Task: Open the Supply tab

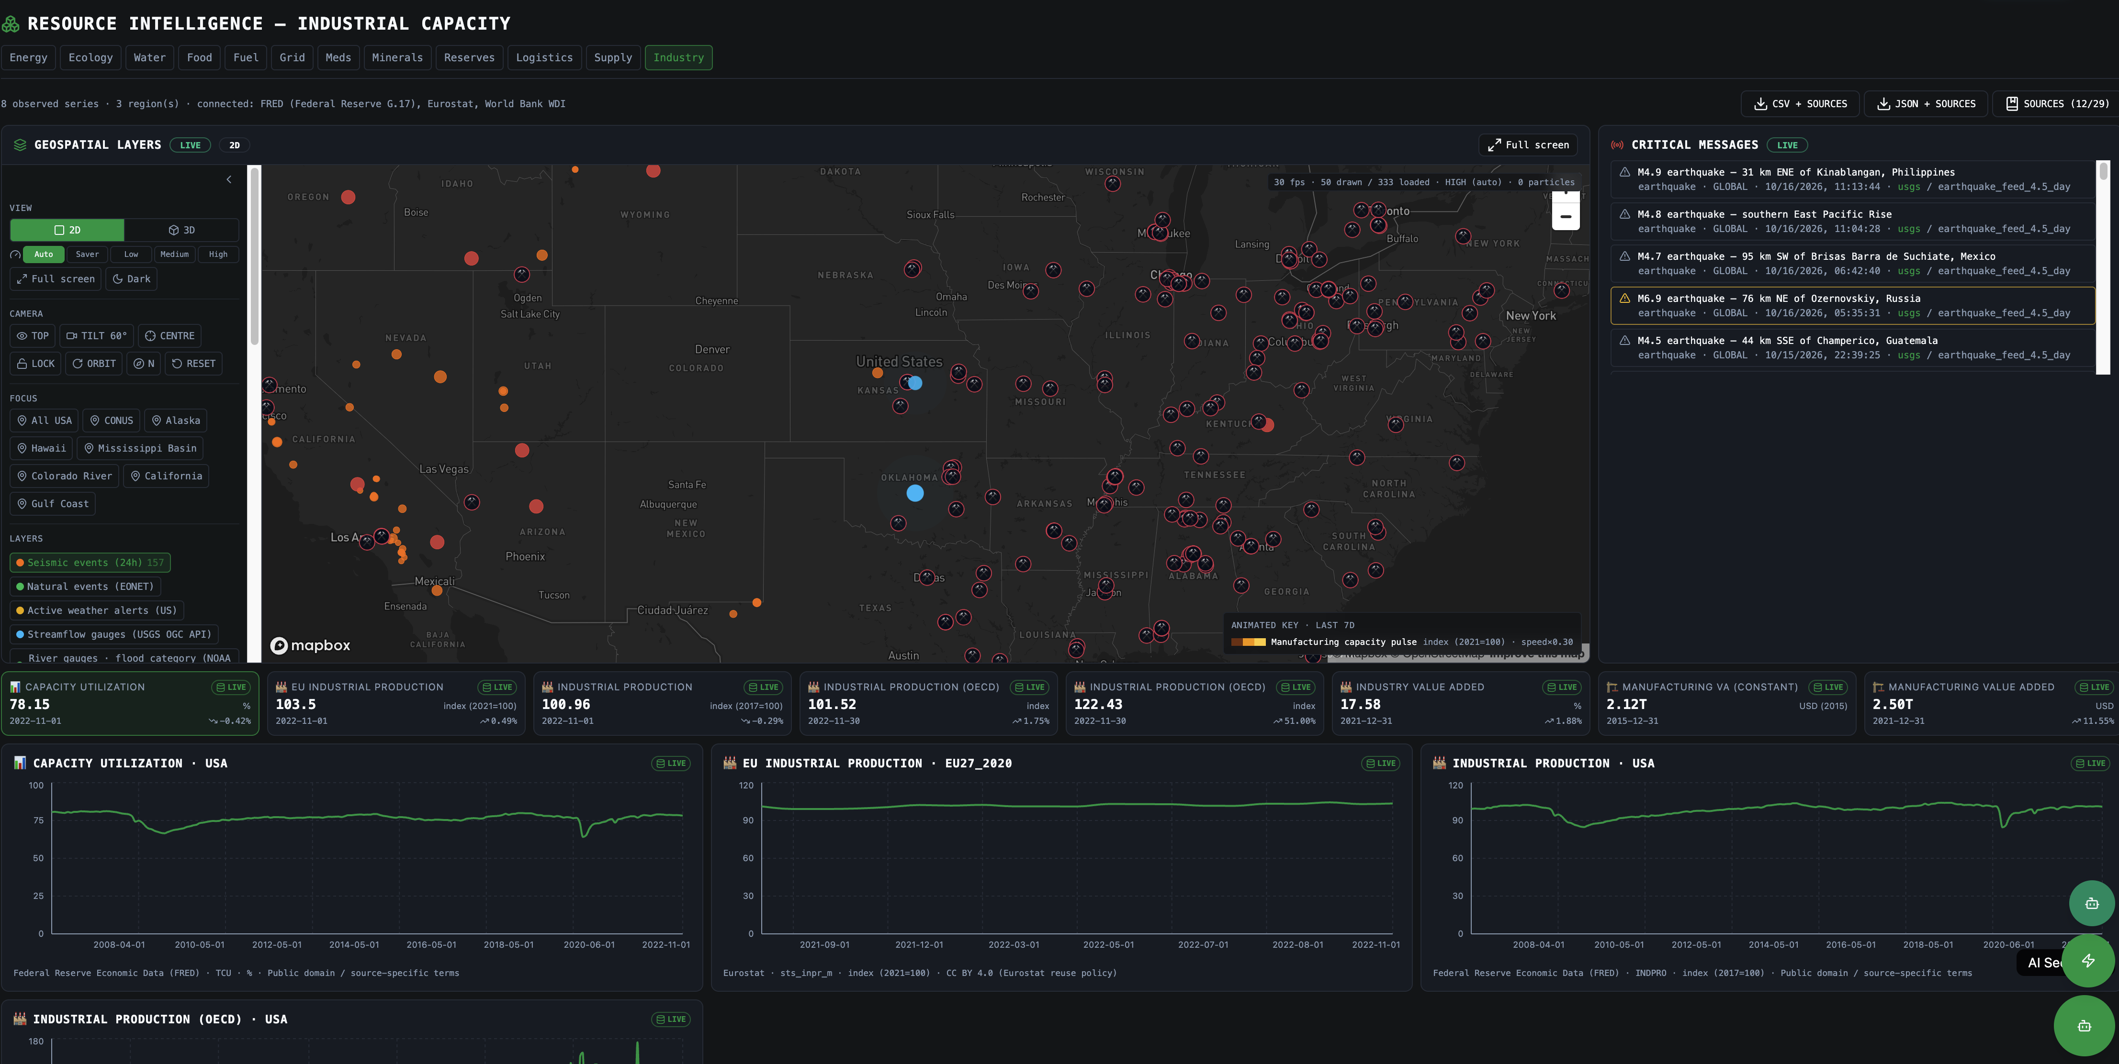Action: point(613,57)
